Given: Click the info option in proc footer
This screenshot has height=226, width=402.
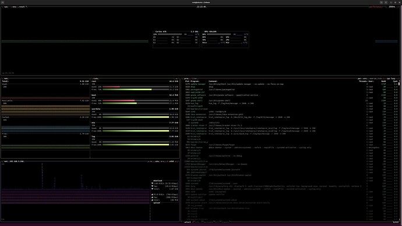Looking at the screenshot, I should pos(197,222).
